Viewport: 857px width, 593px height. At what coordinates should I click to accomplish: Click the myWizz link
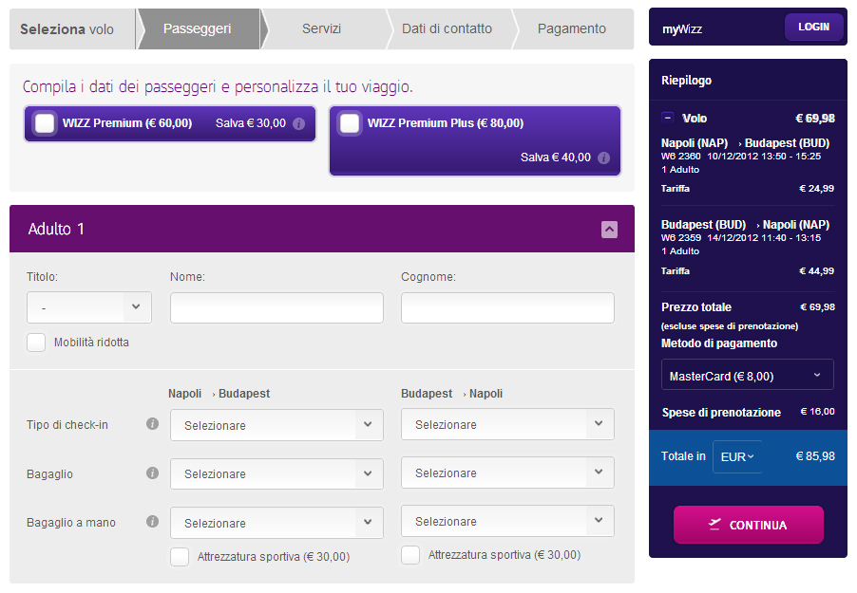(682, 29)
